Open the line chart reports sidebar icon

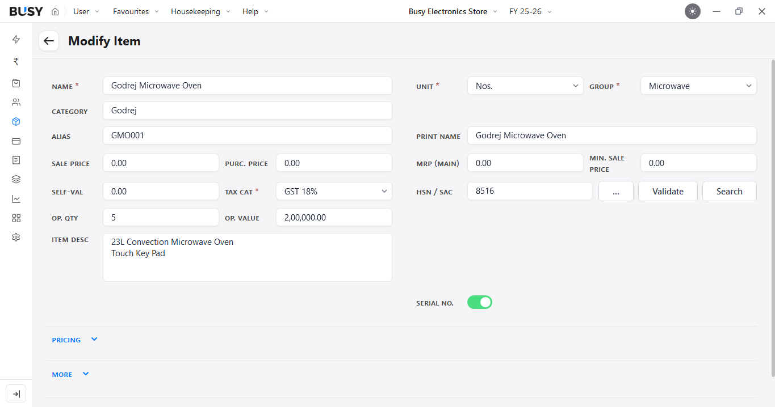pyautogui.click(x=16, y=199)
